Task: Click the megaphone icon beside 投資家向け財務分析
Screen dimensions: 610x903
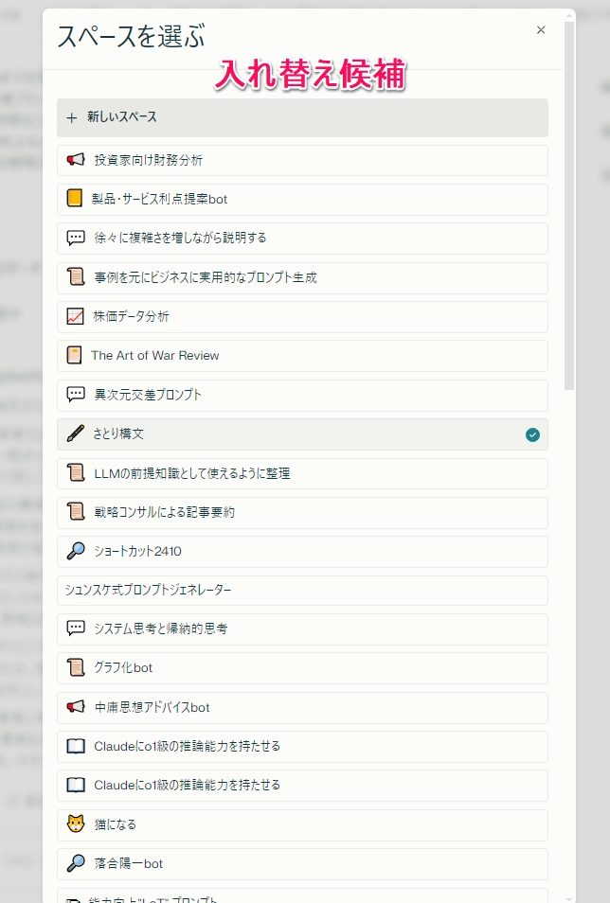Action: [76, 160]
